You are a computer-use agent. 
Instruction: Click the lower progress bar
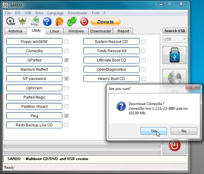tap(82, 152)
